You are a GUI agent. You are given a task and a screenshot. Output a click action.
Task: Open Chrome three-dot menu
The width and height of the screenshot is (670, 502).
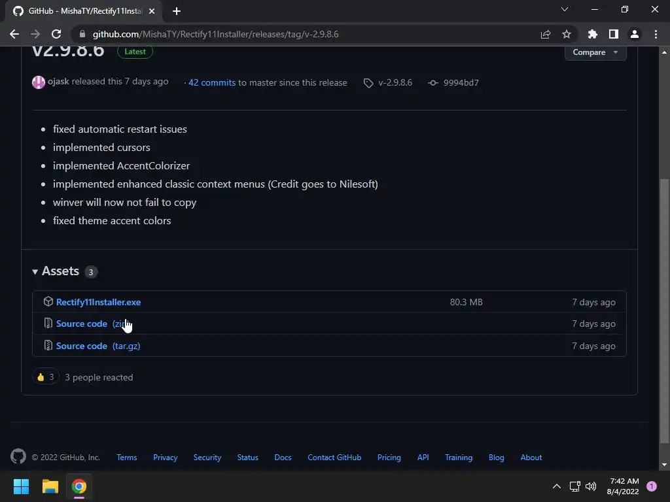pyautogui.click(x=656, y=34)
